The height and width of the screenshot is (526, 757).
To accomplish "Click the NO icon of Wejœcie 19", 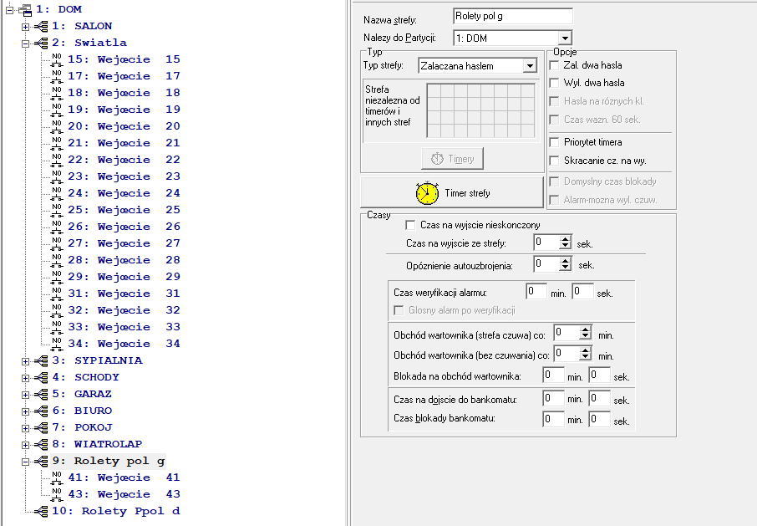I will [57, 110].
